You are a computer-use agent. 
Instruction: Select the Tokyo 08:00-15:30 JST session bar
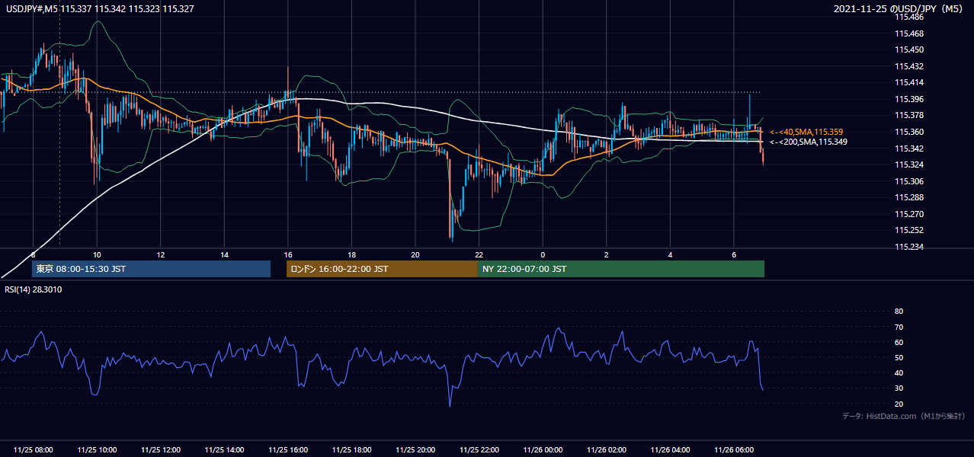(151, 269)
